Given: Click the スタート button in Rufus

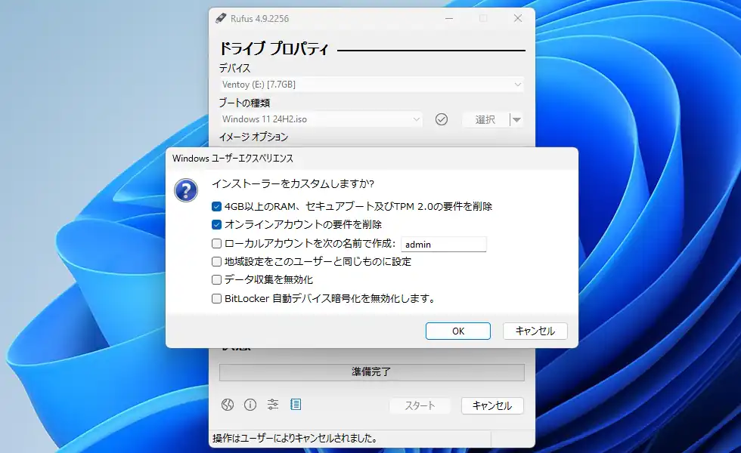Looking at the screenshot, I should tap(420, 406).
